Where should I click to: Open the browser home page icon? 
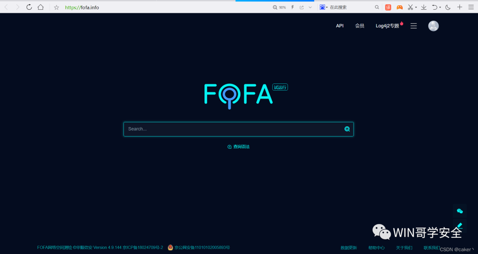pyautogui.click(x=41, y=7)
